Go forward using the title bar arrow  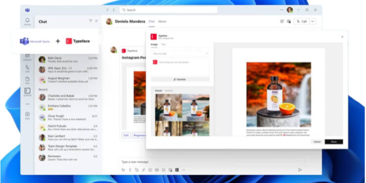pos(114,10)
